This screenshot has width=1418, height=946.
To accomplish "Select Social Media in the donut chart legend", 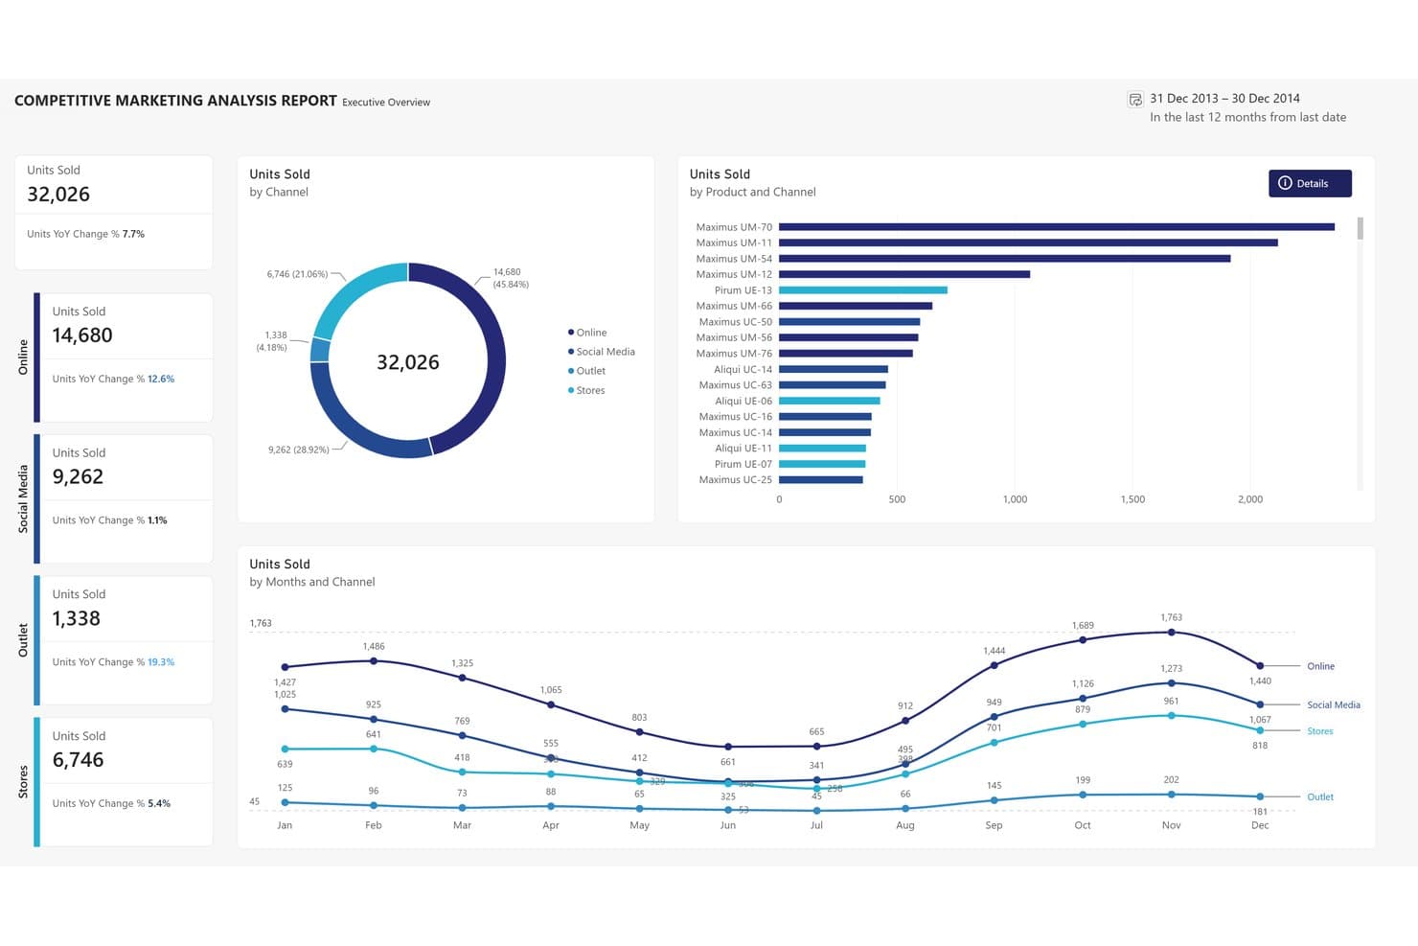I will [602, 352].
